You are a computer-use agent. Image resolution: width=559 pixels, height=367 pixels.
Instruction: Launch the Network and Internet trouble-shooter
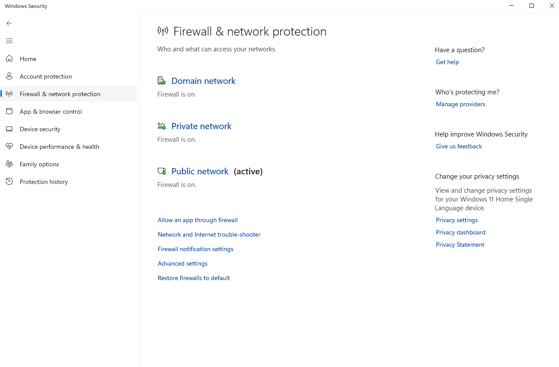pos(209,234)
